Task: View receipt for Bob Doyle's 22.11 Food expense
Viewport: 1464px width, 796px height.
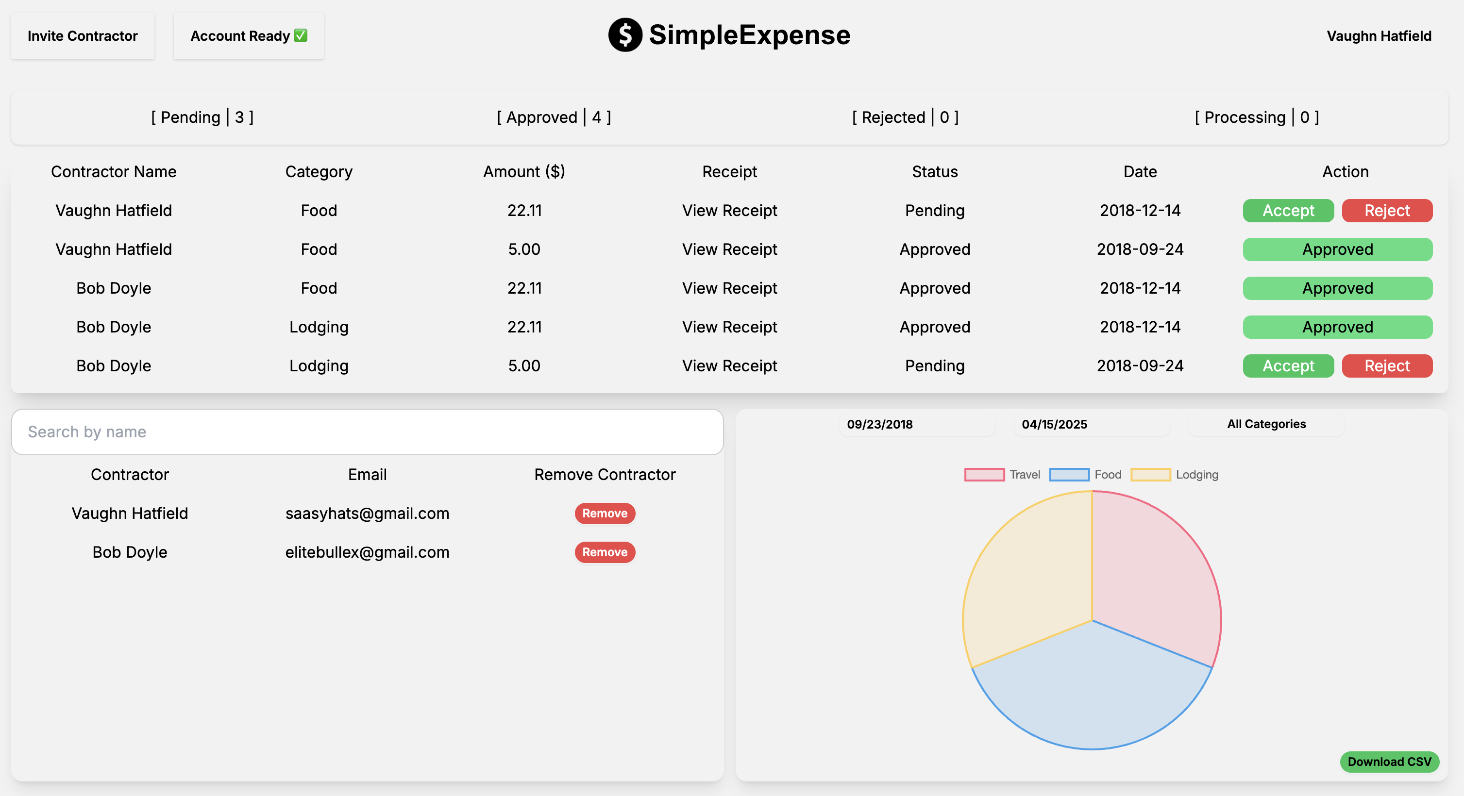Action: [x=729, y=288]
